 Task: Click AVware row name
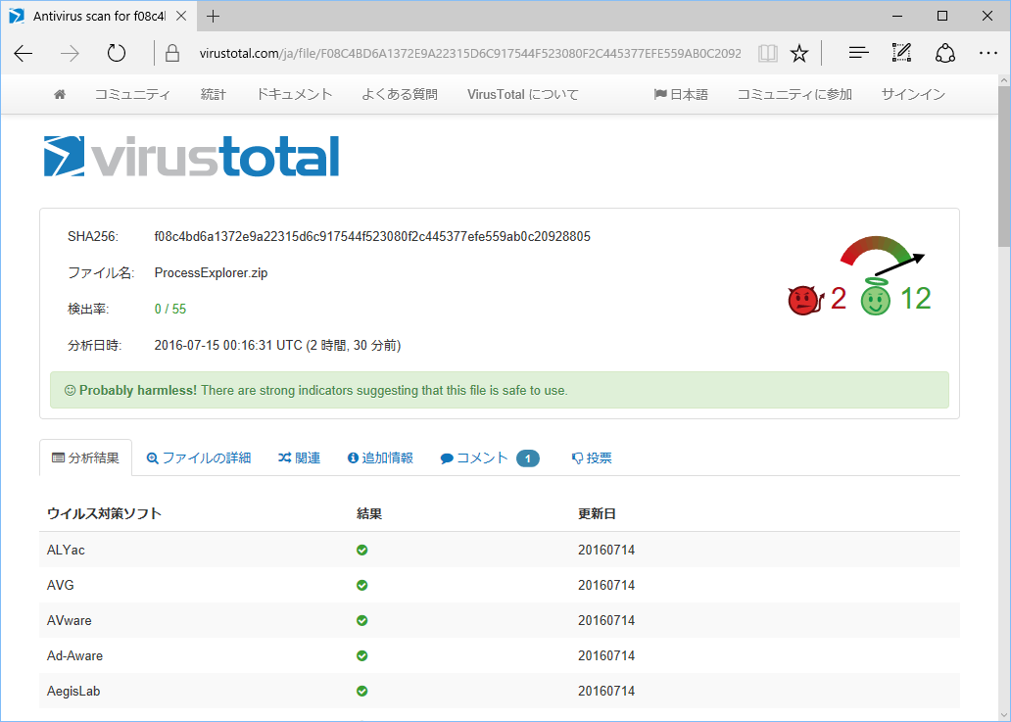69,620
